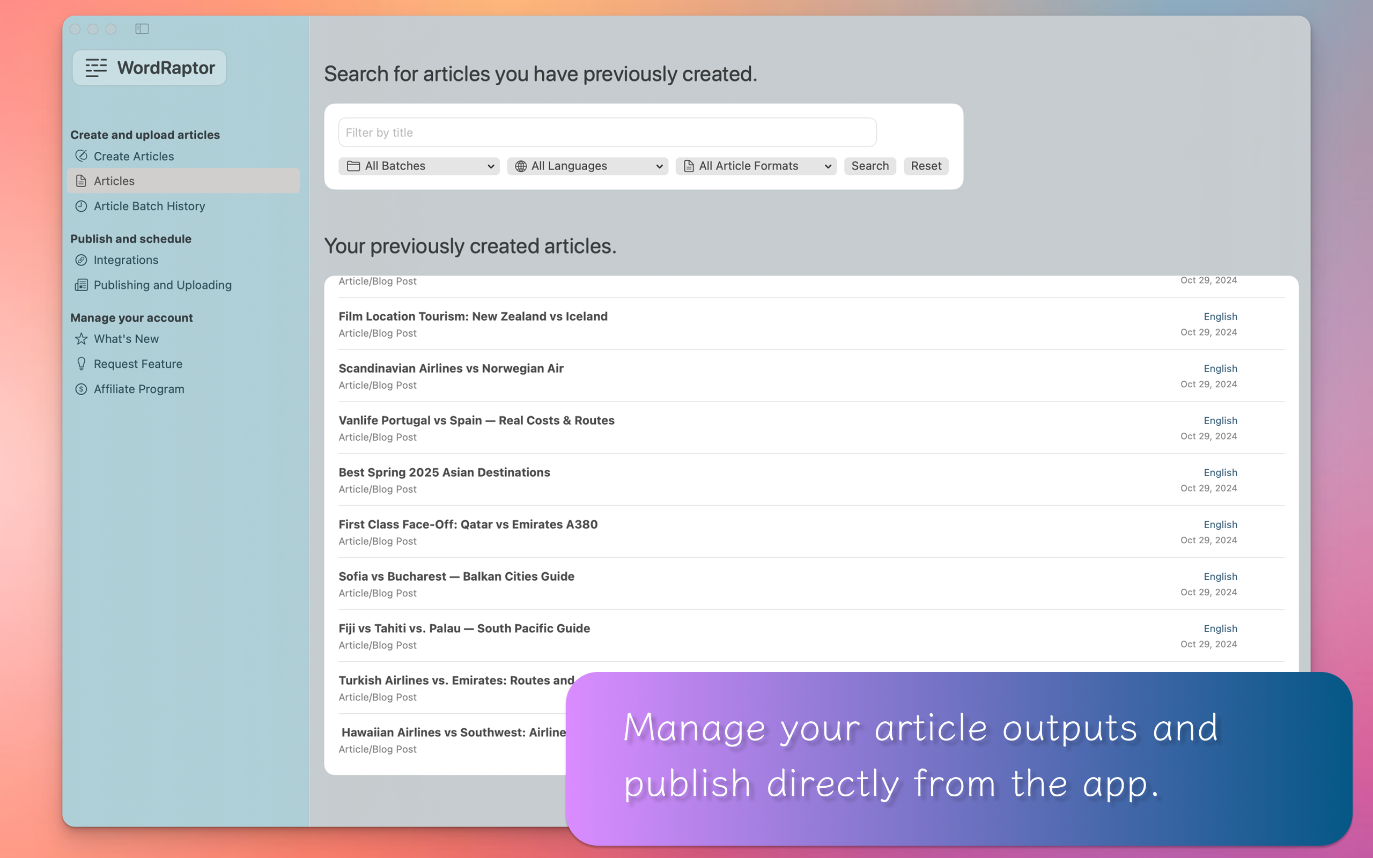1373x858 pixels.
Task: Click the WordRaptor title text
Action: pos(166,68)
